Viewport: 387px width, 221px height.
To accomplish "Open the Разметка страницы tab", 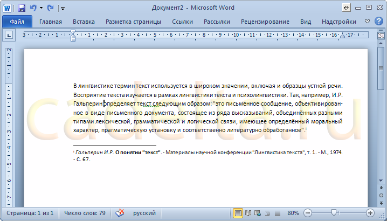I will coord(133,22).
